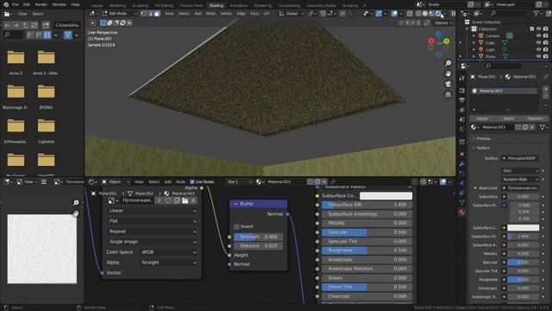The height and width of the screenshot is (311, 552).
Task: Toggle Use Nodes checkbox
Action: (192, 182)
